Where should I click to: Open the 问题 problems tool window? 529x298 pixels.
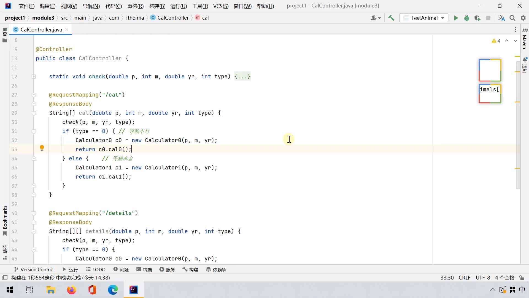click(x=121, y=269)
